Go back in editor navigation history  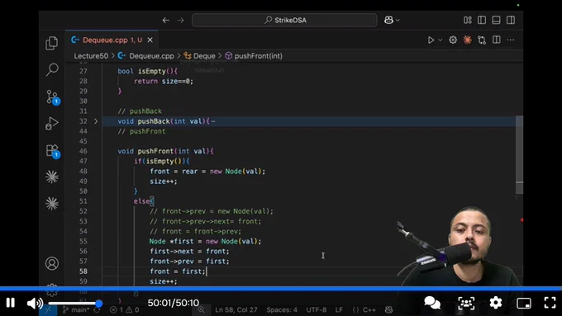coord(165,21)
